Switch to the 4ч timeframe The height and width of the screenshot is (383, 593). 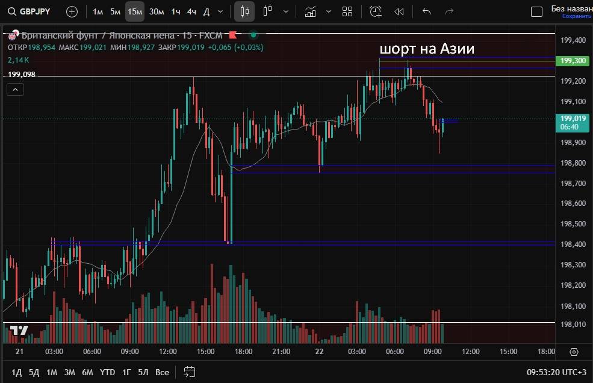(191, 11)
